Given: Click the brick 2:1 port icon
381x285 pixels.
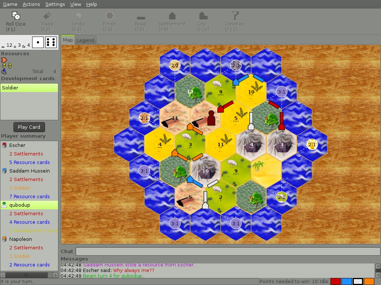Looking at the screenshot, I should (x=144, y=118).
